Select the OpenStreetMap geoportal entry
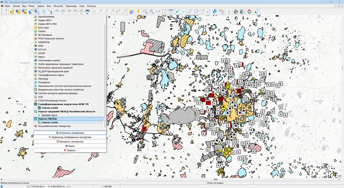 coord(46,17)
